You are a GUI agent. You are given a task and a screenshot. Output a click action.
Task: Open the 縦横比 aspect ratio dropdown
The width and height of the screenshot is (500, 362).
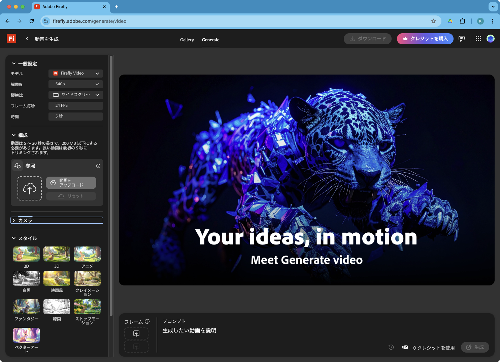pos(76,95)
